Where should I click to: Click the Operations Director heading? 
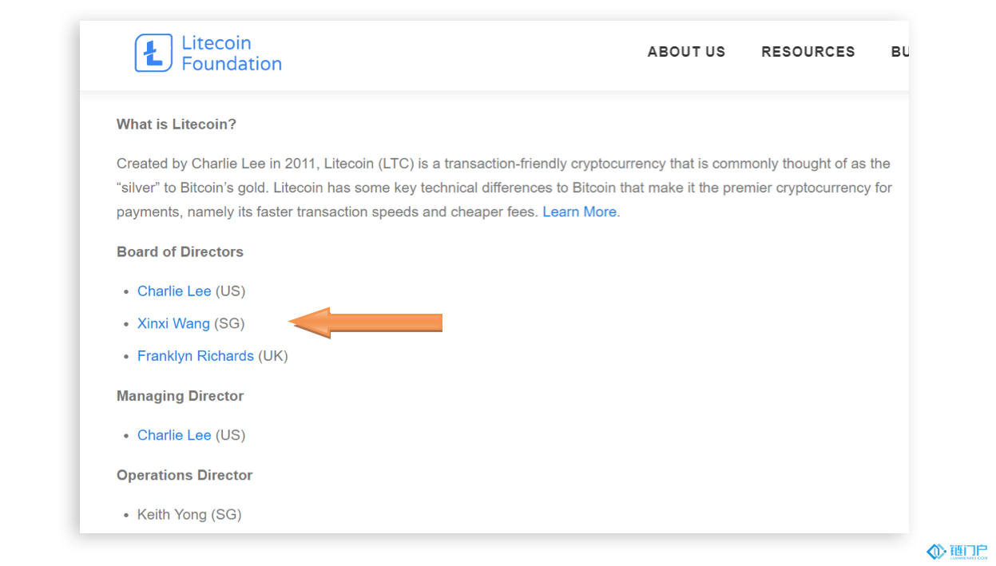pos(185,475)
